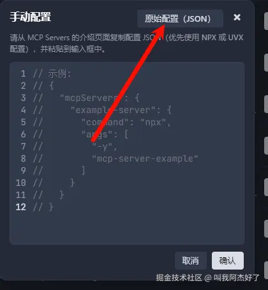Select line number 9 in the gutter
This screenshot has height=290, width=268.
[x=23, y=171]
